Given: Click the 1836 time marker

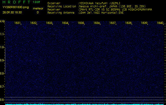Looking at the screenshot, I should tap(97, 23).
